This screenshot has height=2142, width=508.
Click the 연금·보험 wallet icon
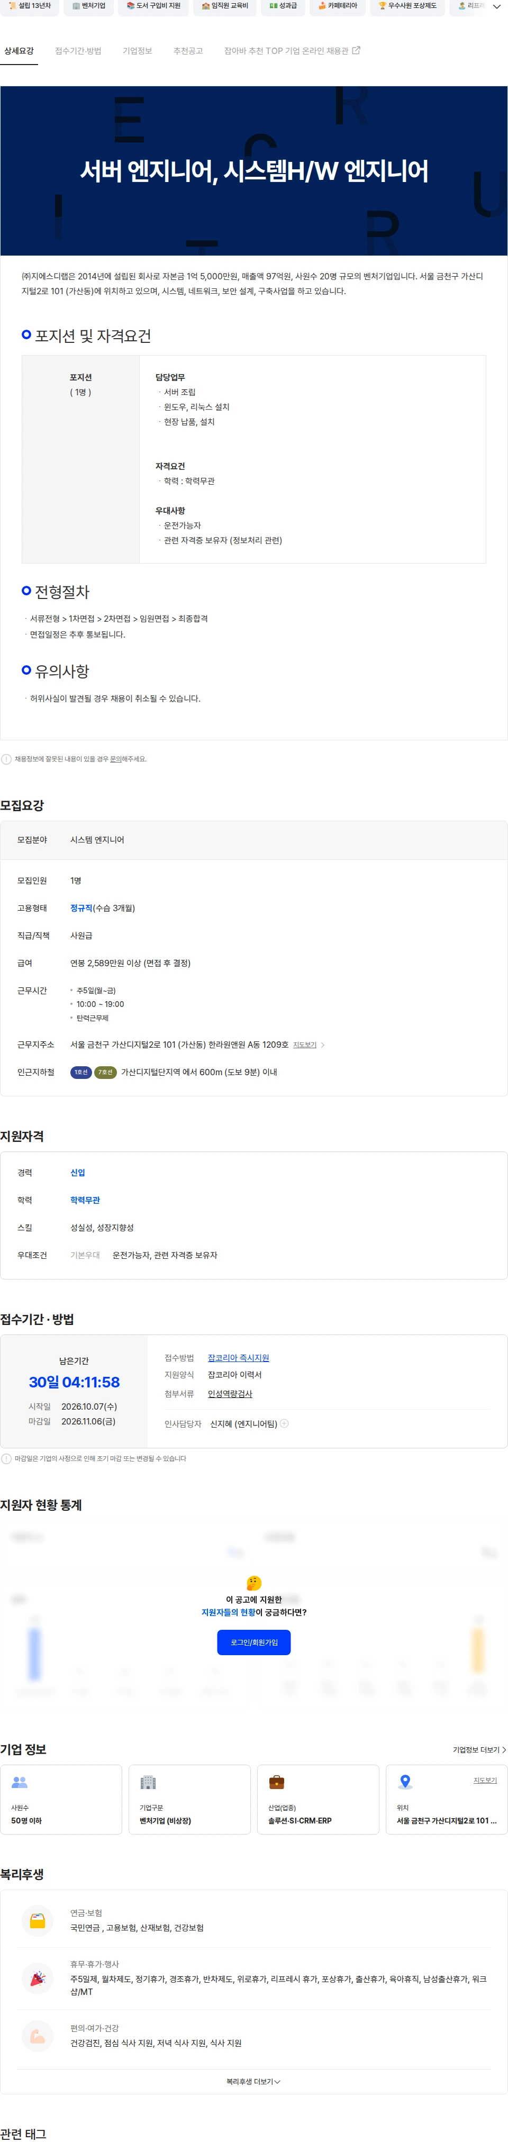pyautogui.click(x=38, y=1921)
